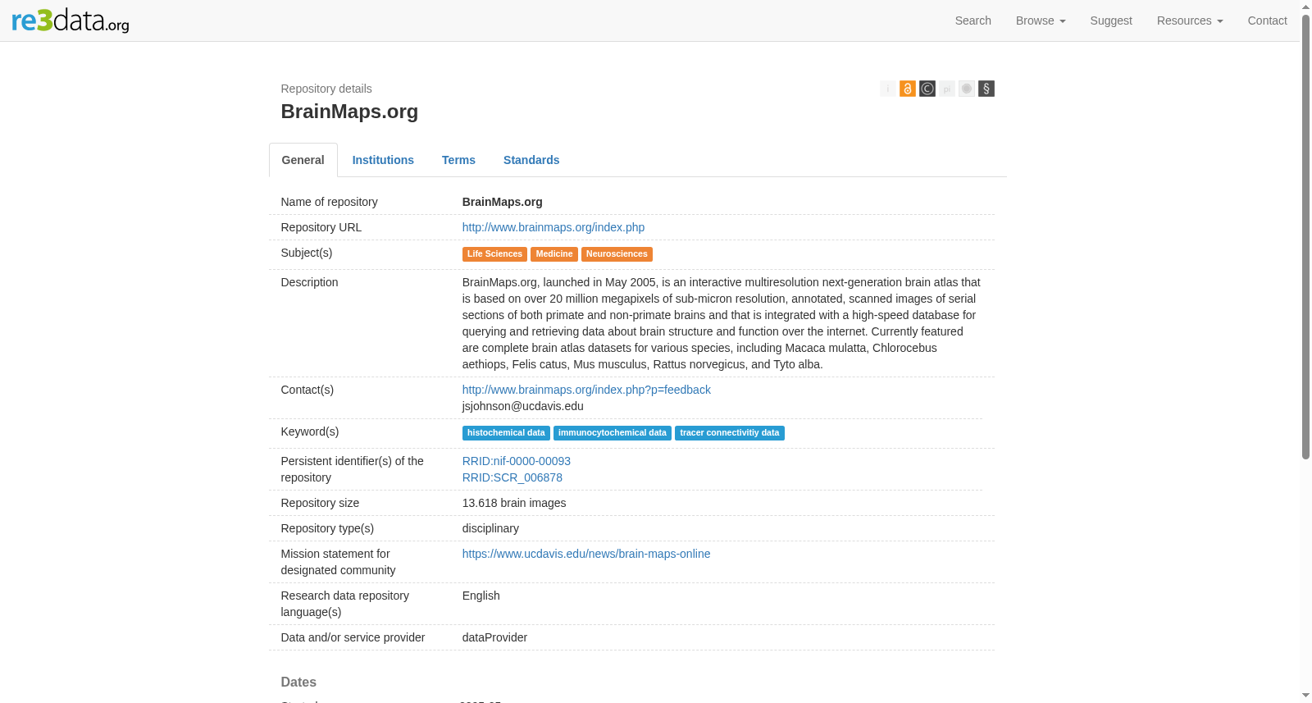
Task: Click the 'Repository URL' row label
Action: 321,227
